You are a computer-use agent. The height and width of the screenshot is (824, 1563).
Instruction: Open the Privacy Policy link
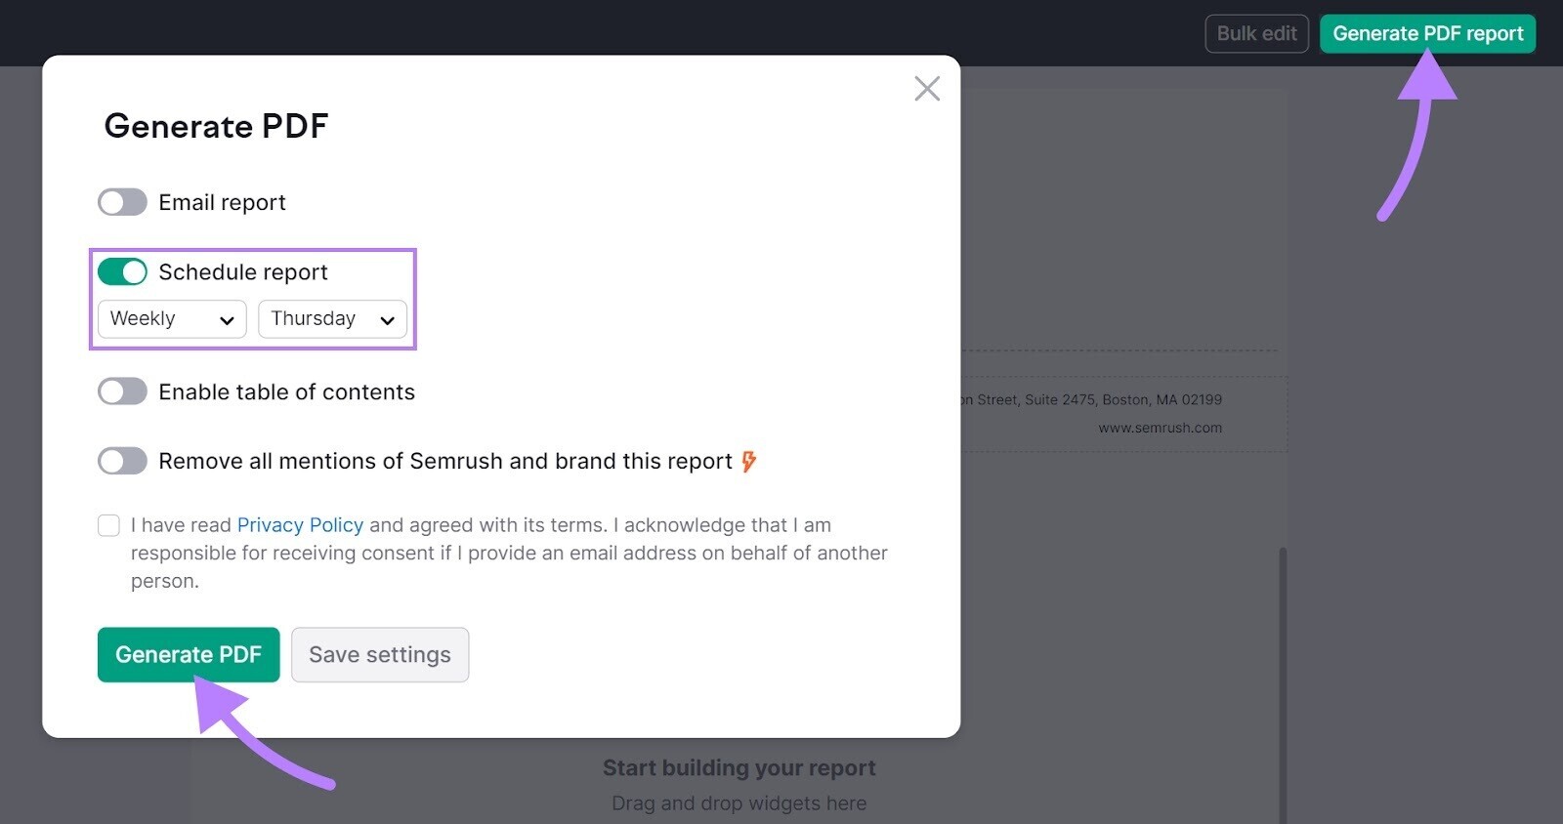pyautogui.click(x=300, y=525)
